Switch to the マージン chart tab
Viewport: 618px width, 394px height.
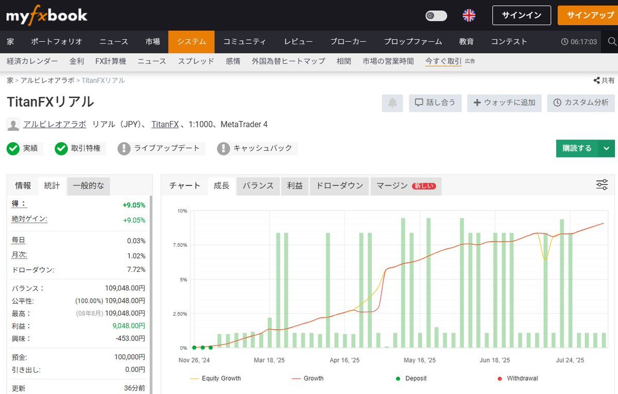pyautogui.click(x=406, y=186)
